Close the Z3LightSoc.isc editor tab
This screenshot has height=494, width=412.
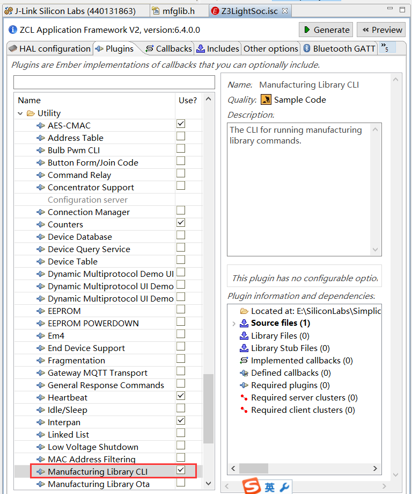pyautogui.click(x=285, y=11)
